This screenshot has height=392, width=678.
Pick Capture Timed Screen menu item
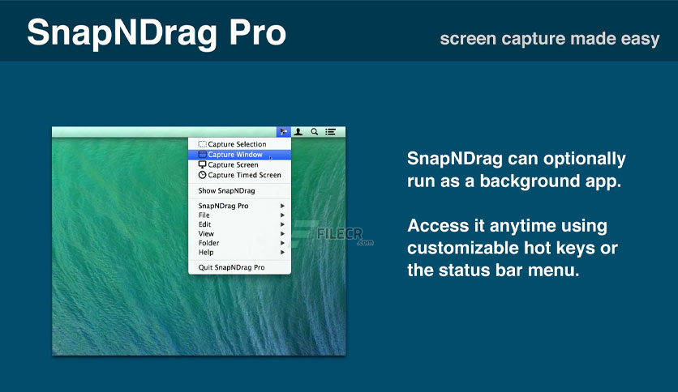(x=239, y=175)
